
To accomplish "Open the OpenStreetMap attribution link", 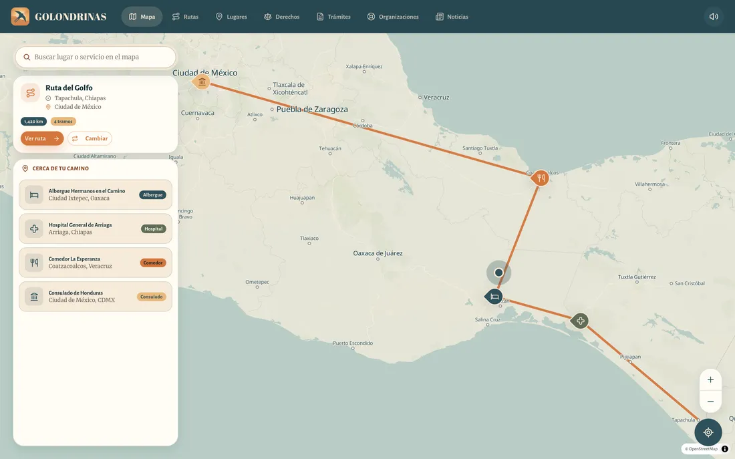I will pos(702,449).
